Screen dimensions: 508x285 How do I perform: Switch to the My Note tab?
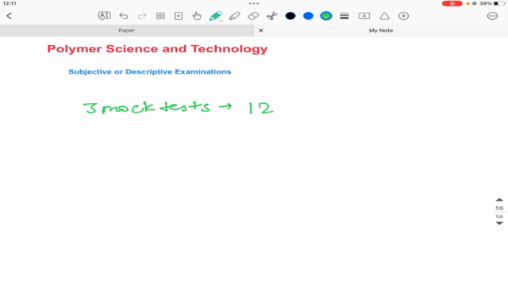click(381, 30)
